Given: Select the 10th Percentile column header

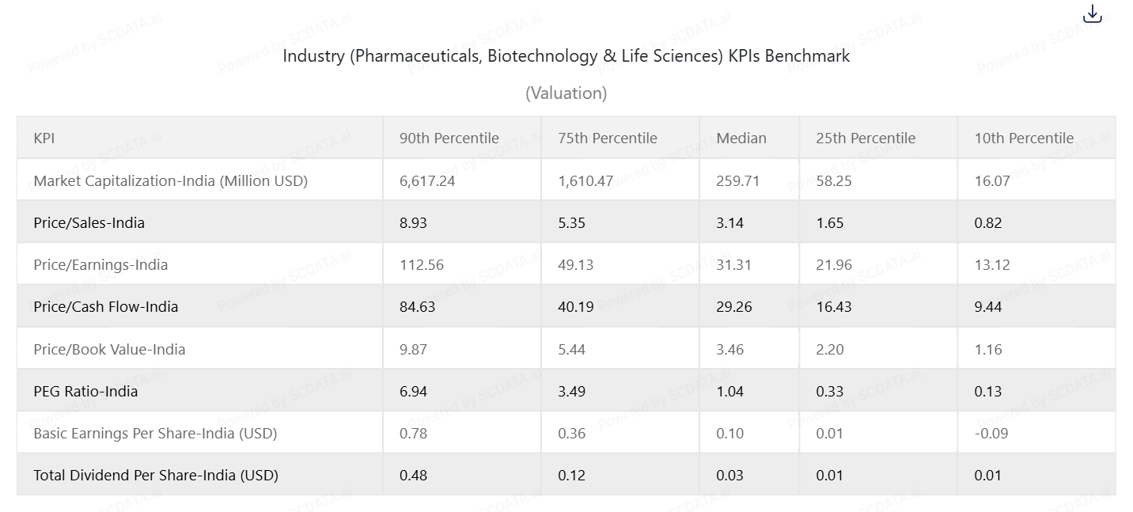Looking at the screenshot, I should [1024, 138].
